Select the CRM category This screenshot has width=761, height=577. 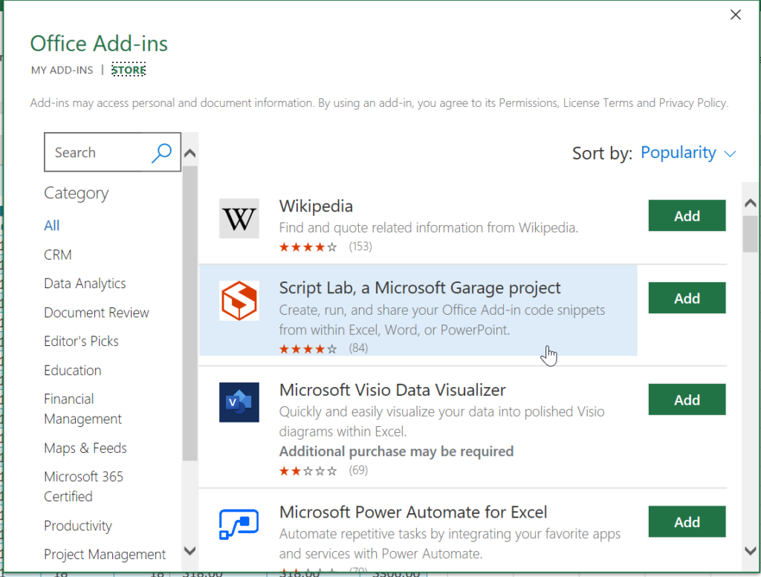pos(57,254)
